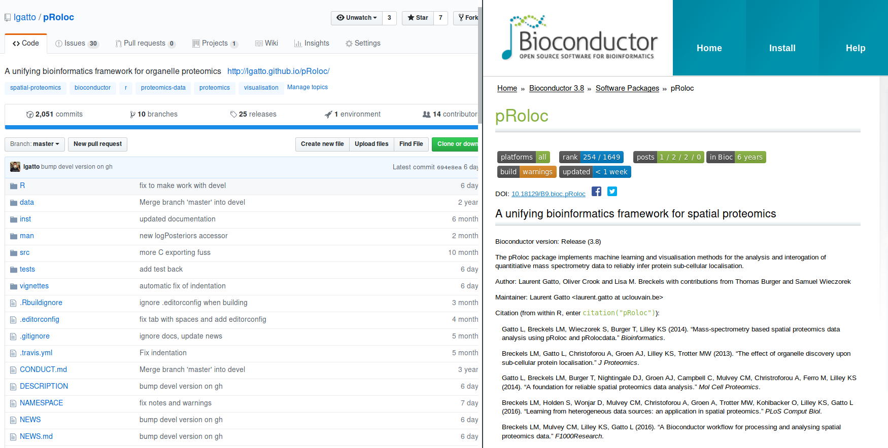Toggle the Star button for the repository
888x448 pixels.
click(418, 18)
